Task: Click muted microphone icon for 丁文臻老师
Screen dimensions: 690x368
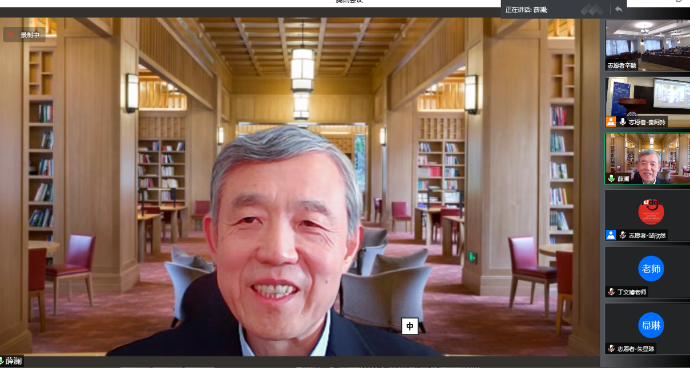Action: coord(611,292)
